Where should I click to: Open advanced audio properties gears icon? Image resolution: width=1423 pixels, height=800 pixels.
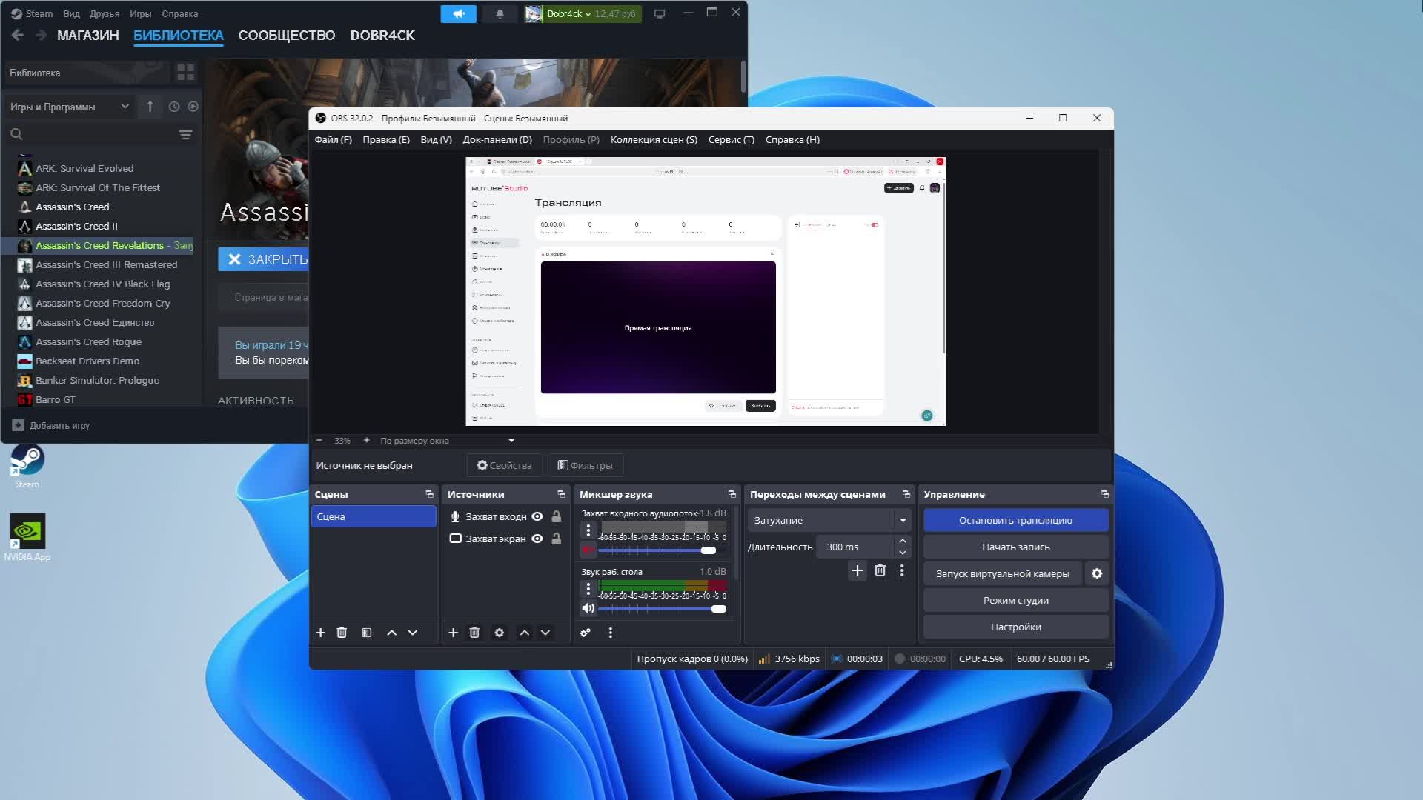[586, 633]
